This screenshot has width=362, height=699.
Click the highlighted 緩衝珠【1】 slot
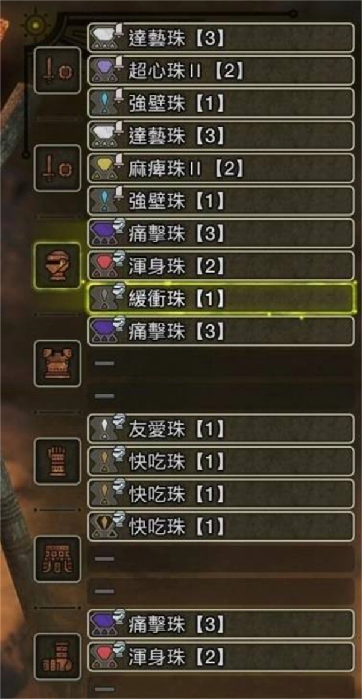coord(221,298)
